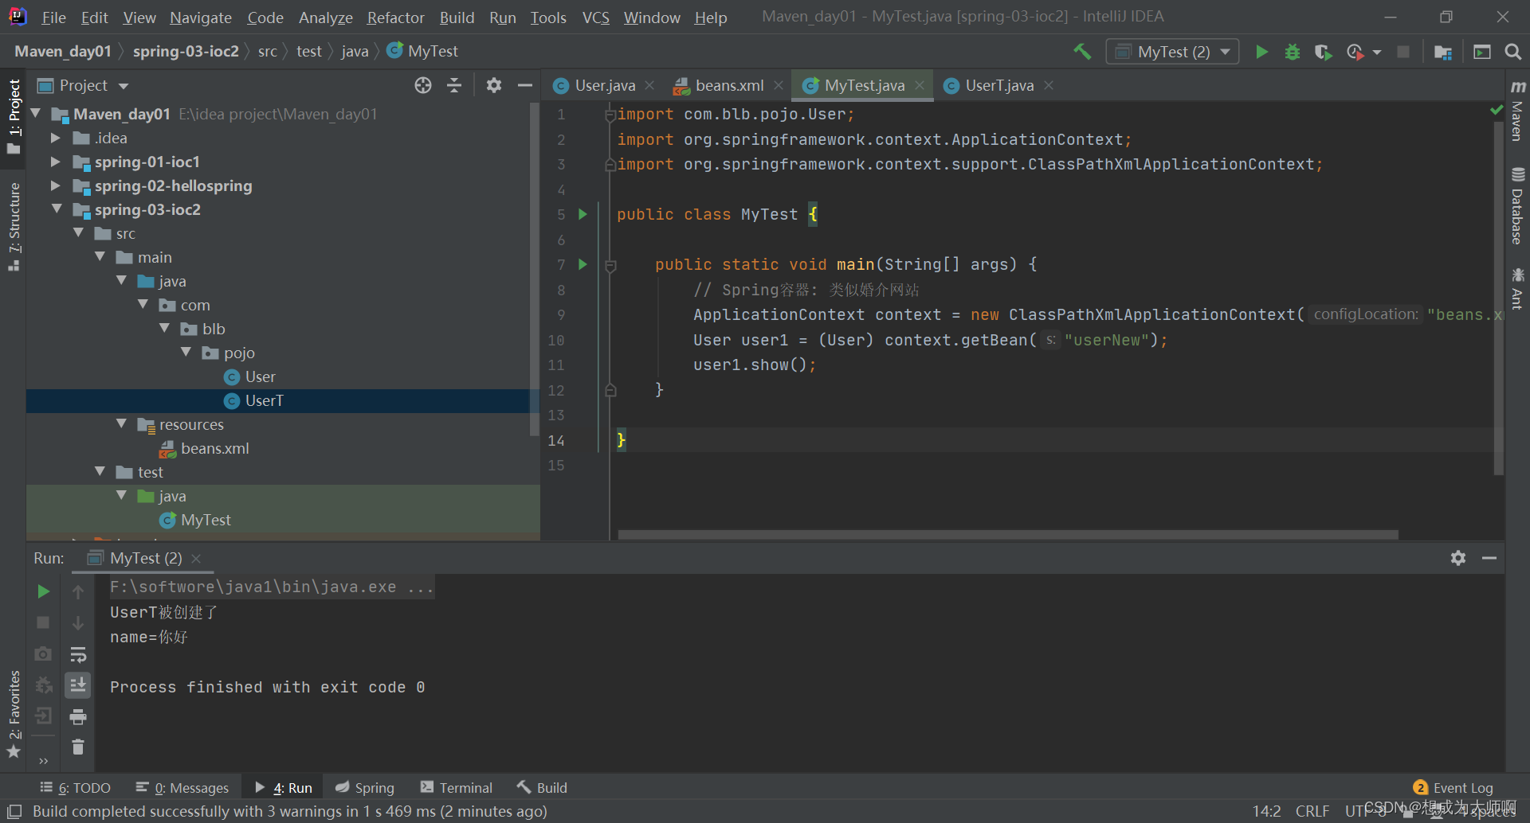Click the Build project hammer icon
Image resolution: width=1530 pixels, height=823 pixels.
click(x=1081, y=52)
